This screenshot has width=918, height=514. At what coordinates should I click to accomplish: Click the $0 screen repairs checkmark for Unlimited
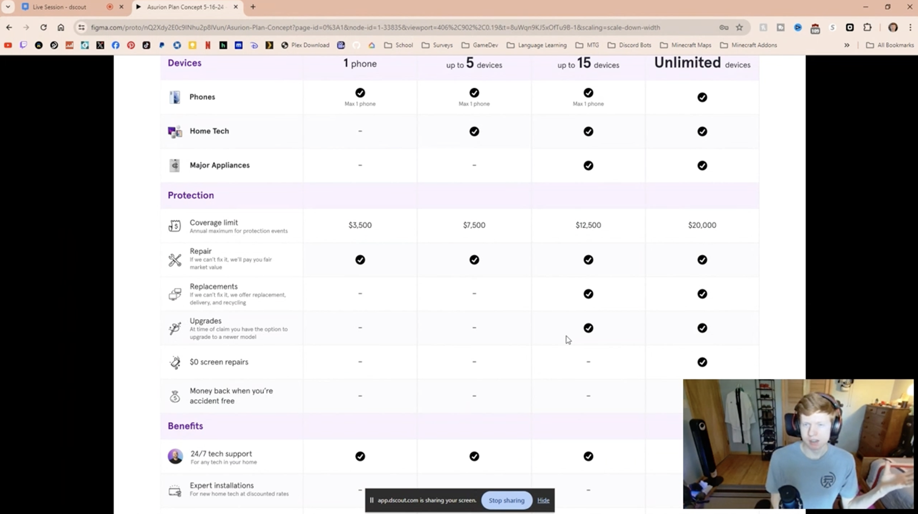(702, 362)
